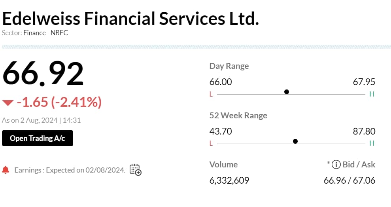This screenshot has height=207, width=391.
Task: Click the -1.65 (-2.41%) change text
Action: point(59,102)
